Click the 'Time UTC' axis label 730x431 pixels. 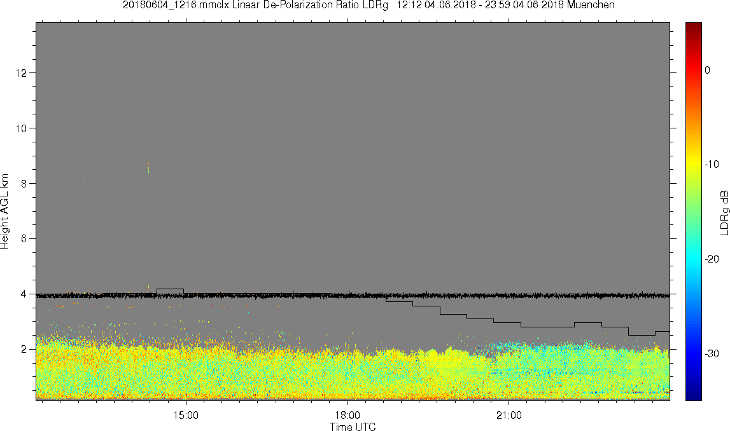(x=353, y=427)
